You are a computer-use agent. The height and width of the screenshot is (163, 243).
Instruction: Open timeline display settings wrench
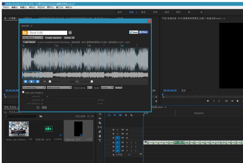point(131,115)
